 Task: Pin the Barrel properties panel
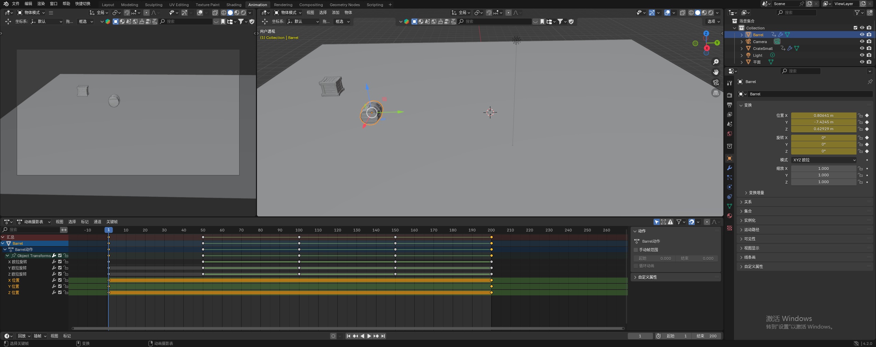pyautogui.click(x=870, y=82)
